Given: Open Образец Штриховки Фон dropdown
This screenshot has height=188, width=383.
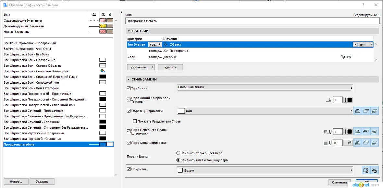Looking at the screenshot, I should (x=265, y=111).
